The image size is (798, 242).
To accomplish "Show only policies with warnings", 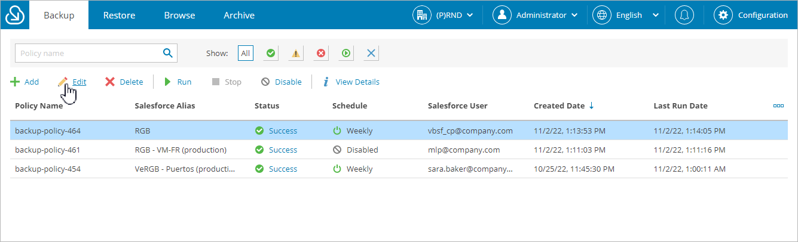I will (x=296, y=53).
